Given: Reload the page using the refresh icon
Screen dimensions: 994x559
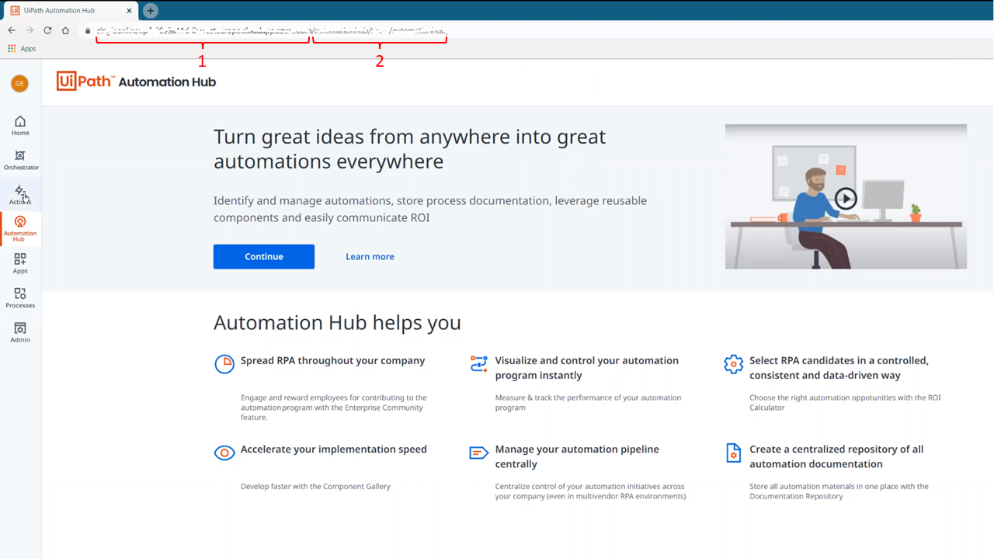Looking at the screenshot, I should click(x=47, y=30).
